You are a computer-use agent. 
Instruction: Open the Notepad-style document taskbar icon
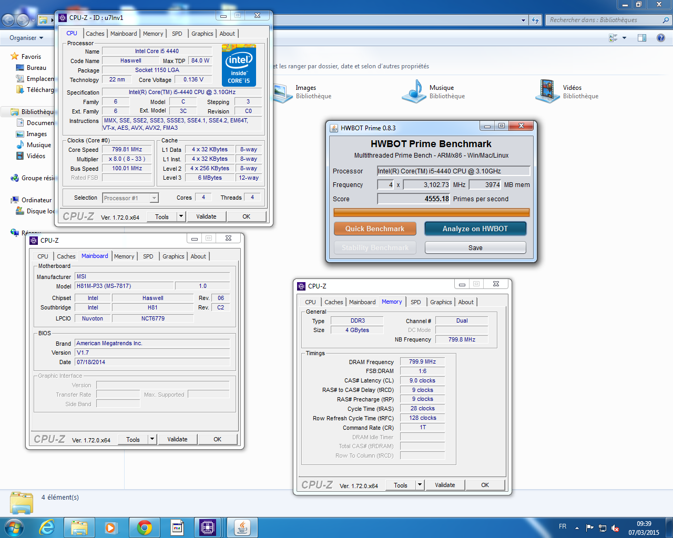[177, 527]
